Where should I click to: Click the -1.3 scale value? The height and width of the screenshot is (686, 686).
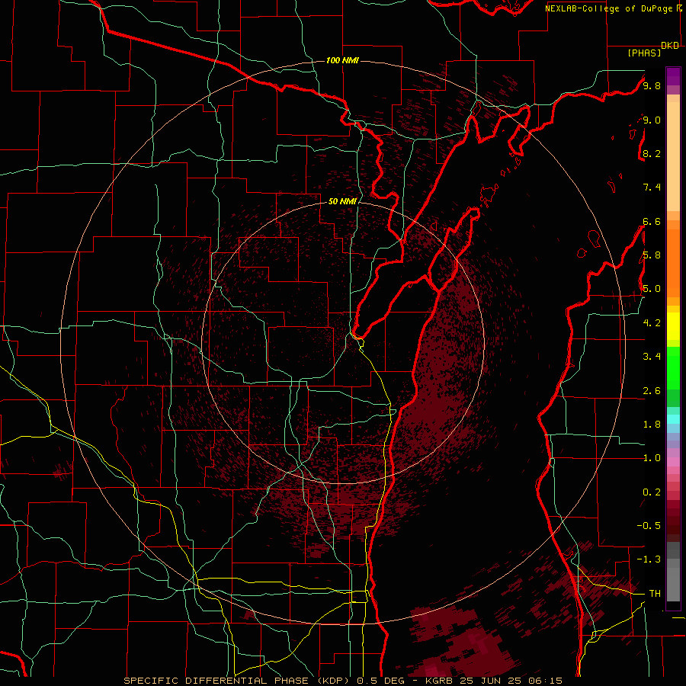click(649, 559)
